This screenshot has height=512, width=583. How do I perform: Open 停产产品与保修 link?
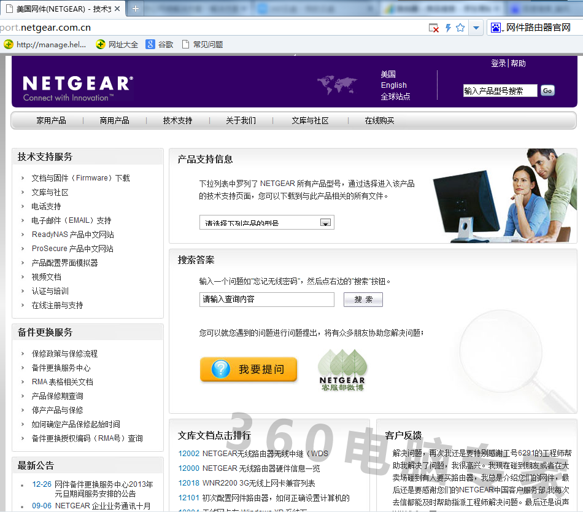coord(57,410)
